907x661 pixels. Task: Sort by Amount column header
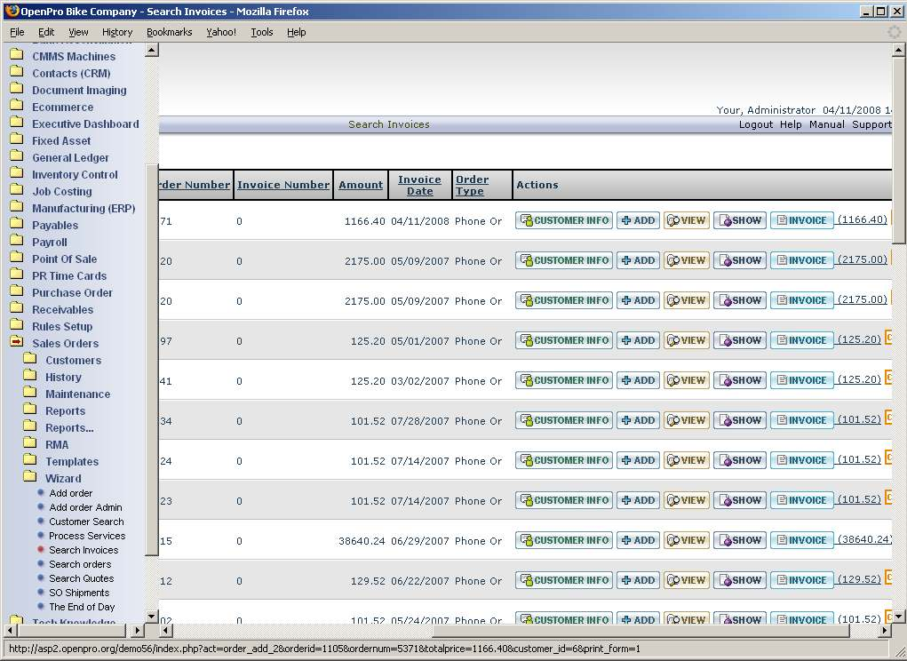pyautogui.click(x=361, y=185)
